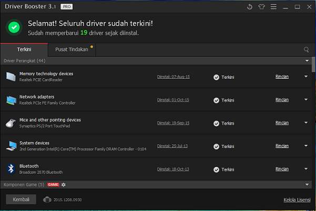Select Mice and other pointing devices title
316x211 pixels.
[x=50, y=120]
